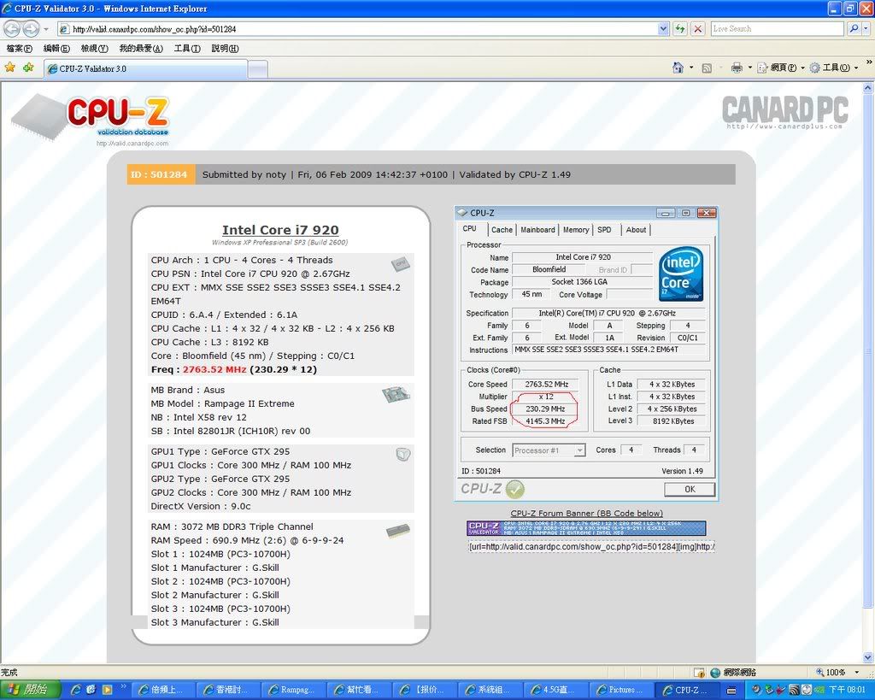Expand the command bar overflow chevron
875x700 pixels.
pos(869,62)
